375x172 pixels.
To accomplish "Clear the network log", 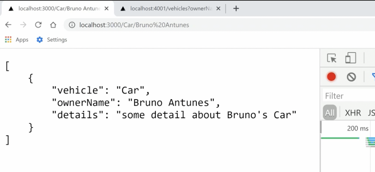I will (351, 77).
